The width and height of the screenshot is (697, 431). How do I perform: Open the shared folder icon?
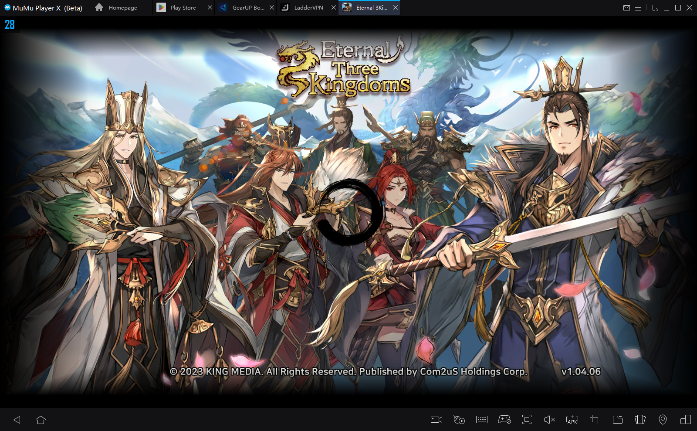click(x=617, y=420)
